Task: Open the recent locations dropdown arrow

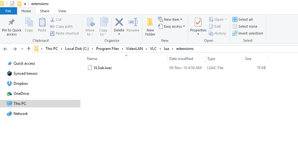Action: pyautogui.click(x=22, y=49)
